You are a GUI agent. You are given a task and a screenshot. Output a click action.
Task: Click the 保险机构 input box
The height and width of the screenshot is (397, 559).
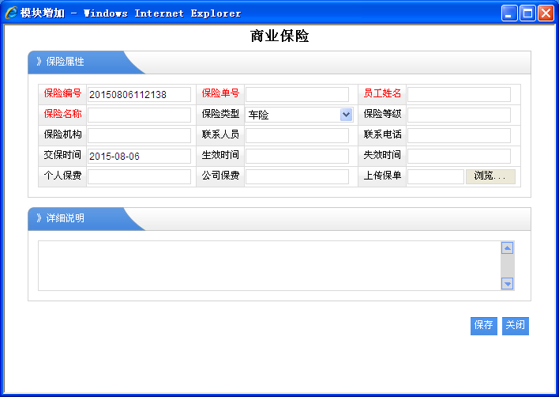(x=139, y=136)
